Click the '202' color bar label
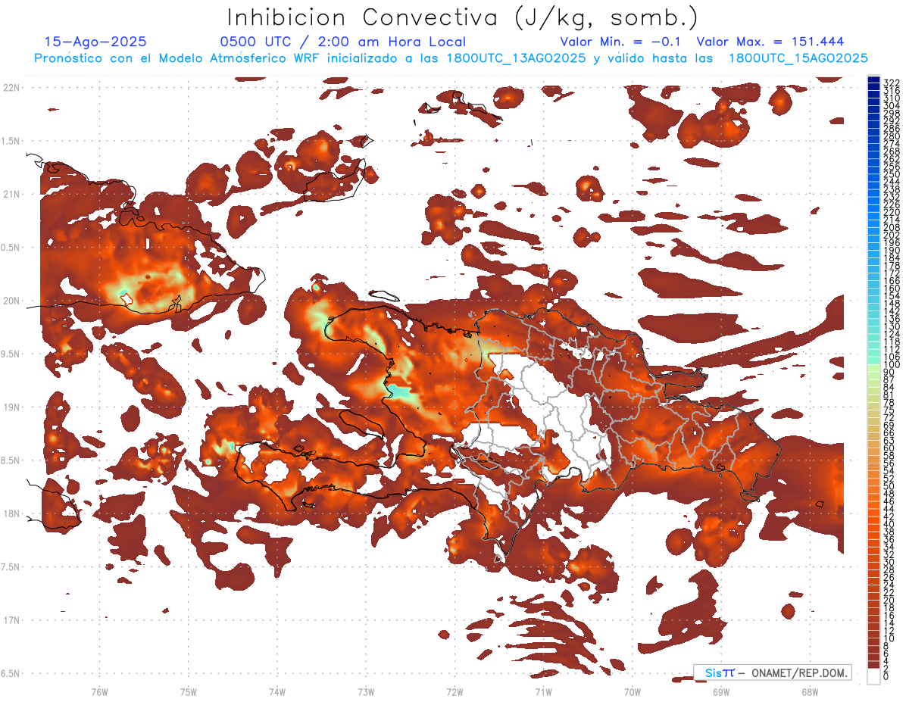 pos(892,235)
